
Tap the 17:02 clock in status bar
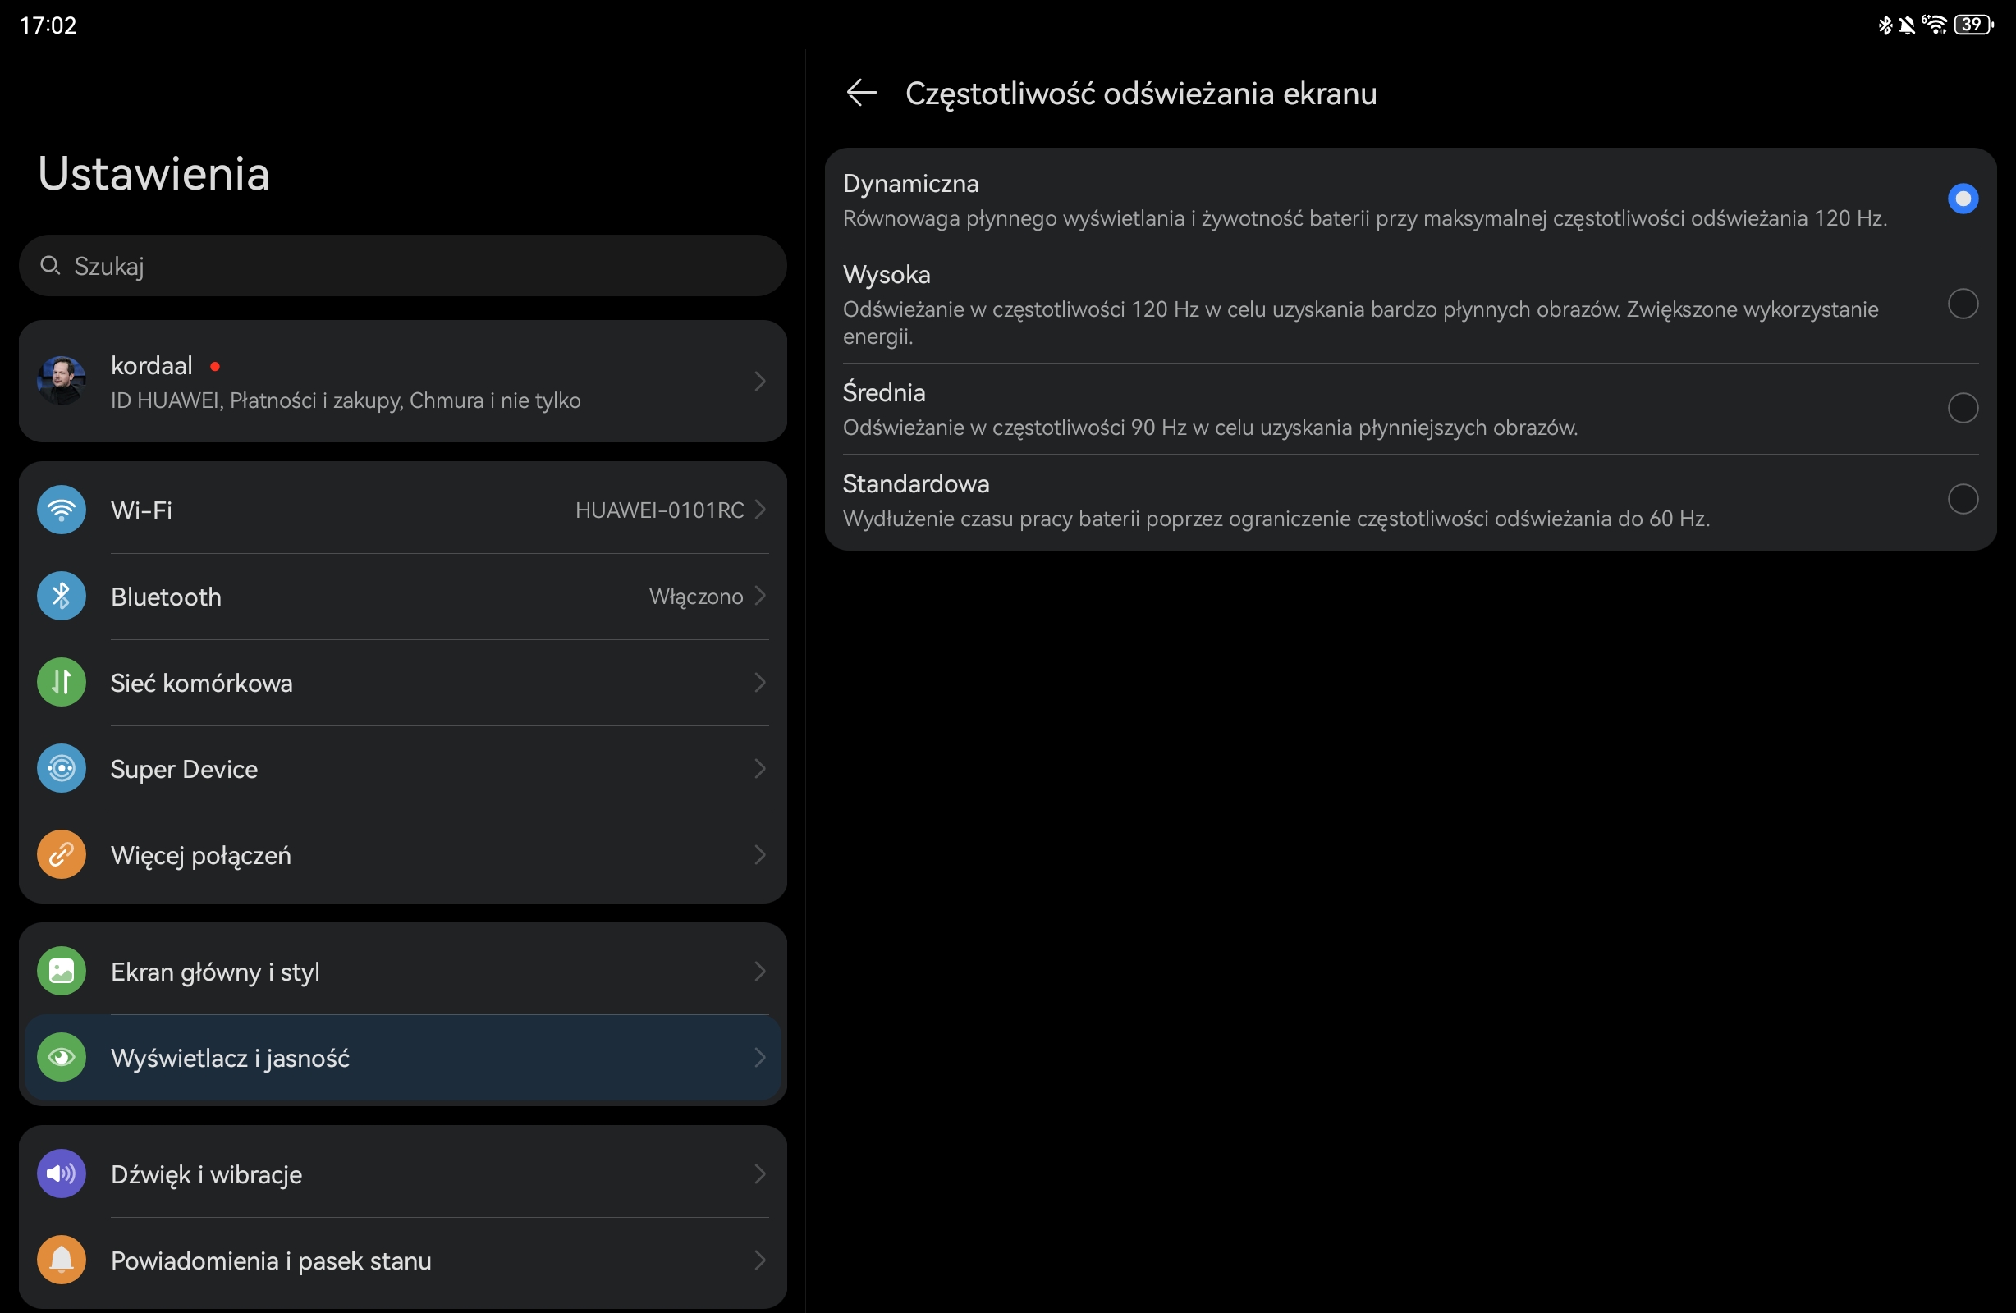click(x=48, y=25)
